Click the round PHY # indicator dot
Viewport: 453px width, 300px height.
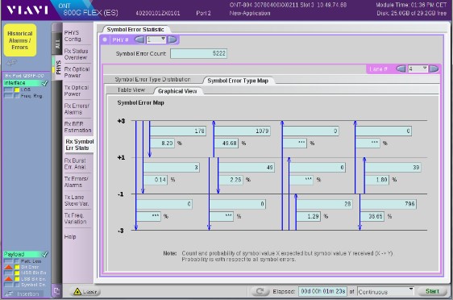[105, 40]
